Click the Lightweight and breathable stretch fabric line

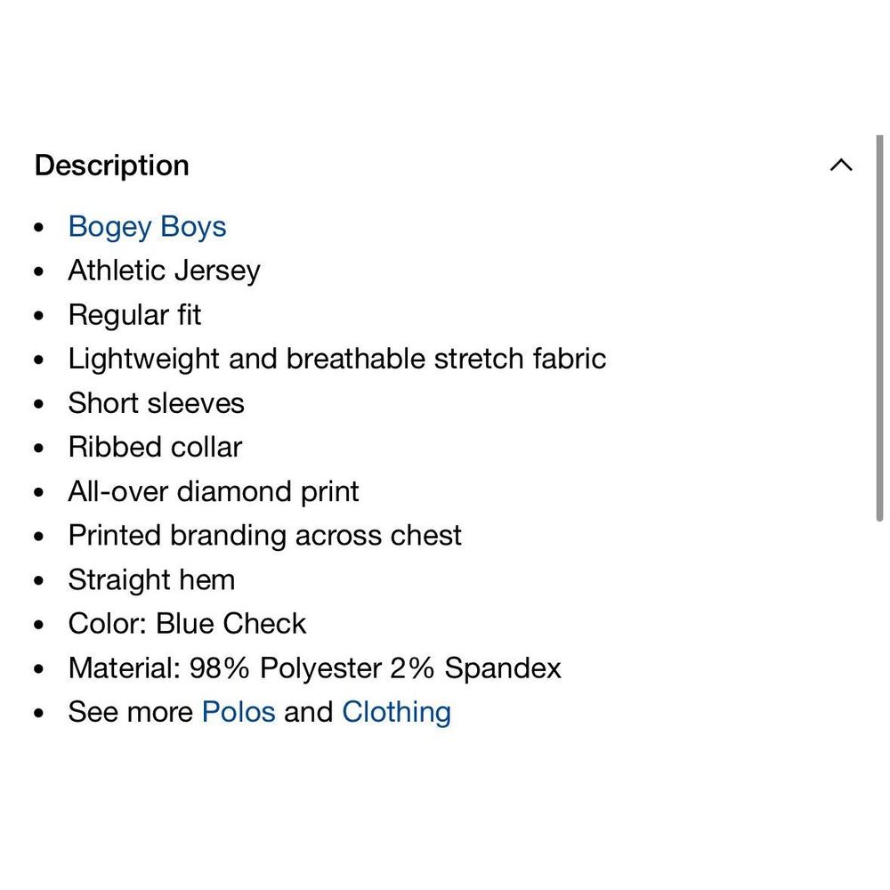336,359
